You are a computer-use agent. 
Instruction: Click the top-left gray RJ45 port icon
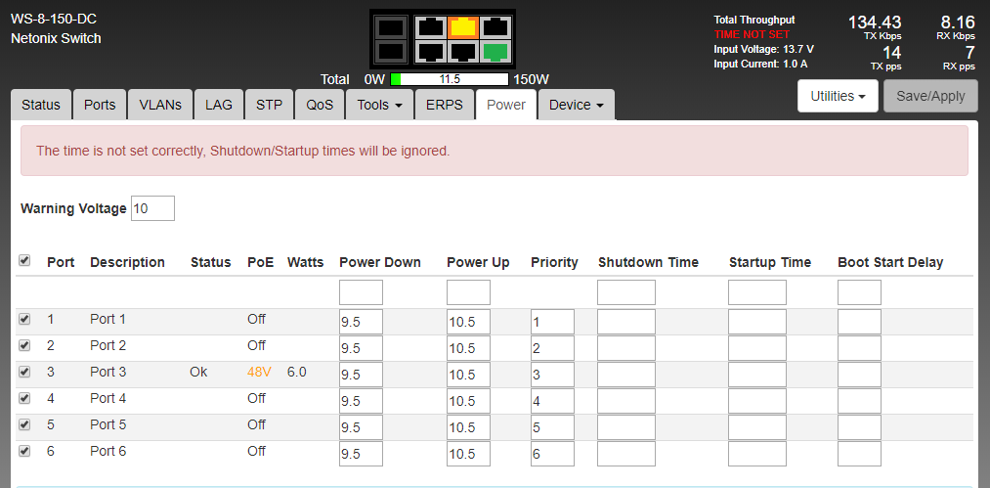pos(431,27)
